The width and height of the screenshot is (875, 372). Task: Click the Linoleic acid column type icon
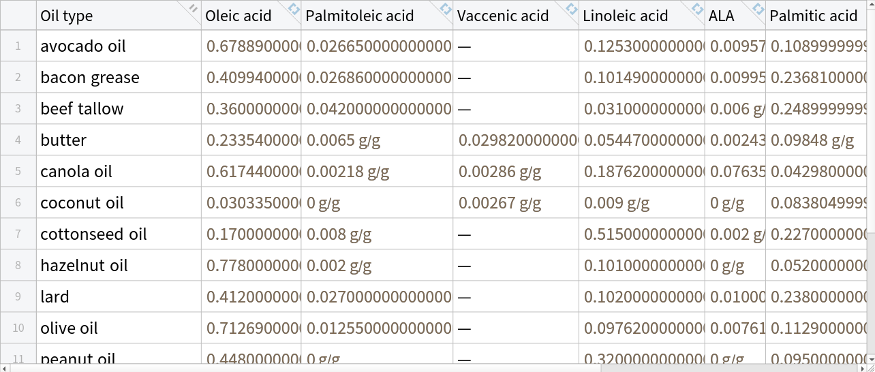697,9
